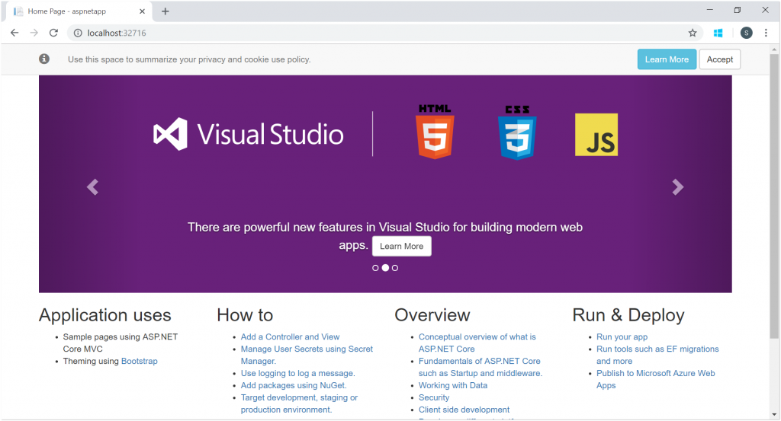Image resolution: width=781 pixels, height=421 pixels.
Task: Select the second (active) carousel indicator dot
Action: point(385,268)
